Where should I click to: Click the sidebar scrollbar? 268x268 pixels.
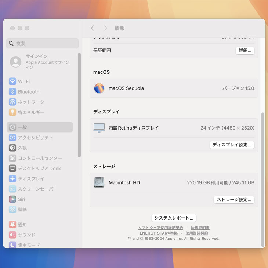click(79, 105)
